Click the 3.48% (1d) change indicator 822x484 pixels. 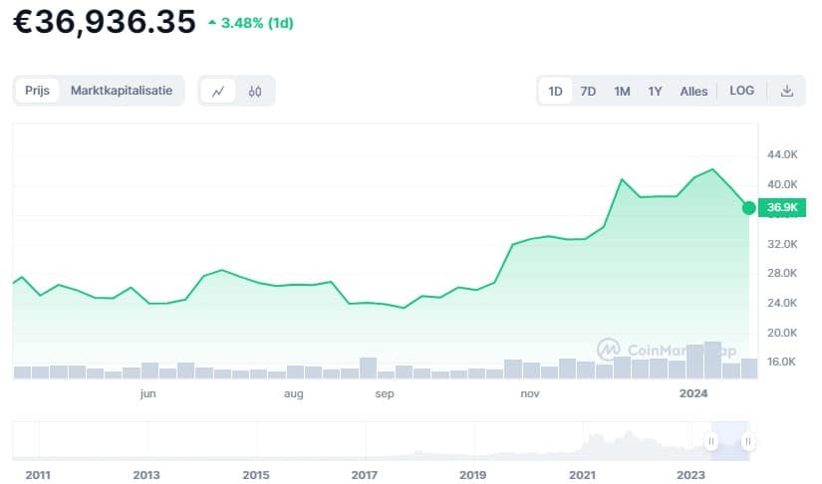(x=251, y=23)
